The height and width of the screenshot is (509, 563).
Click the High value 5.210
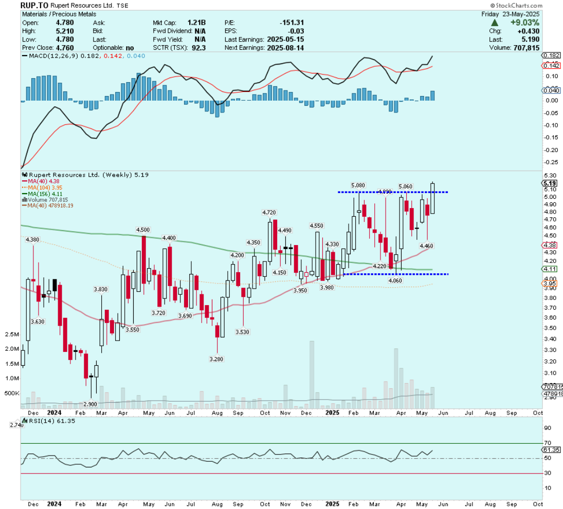[x=65, y=31]
